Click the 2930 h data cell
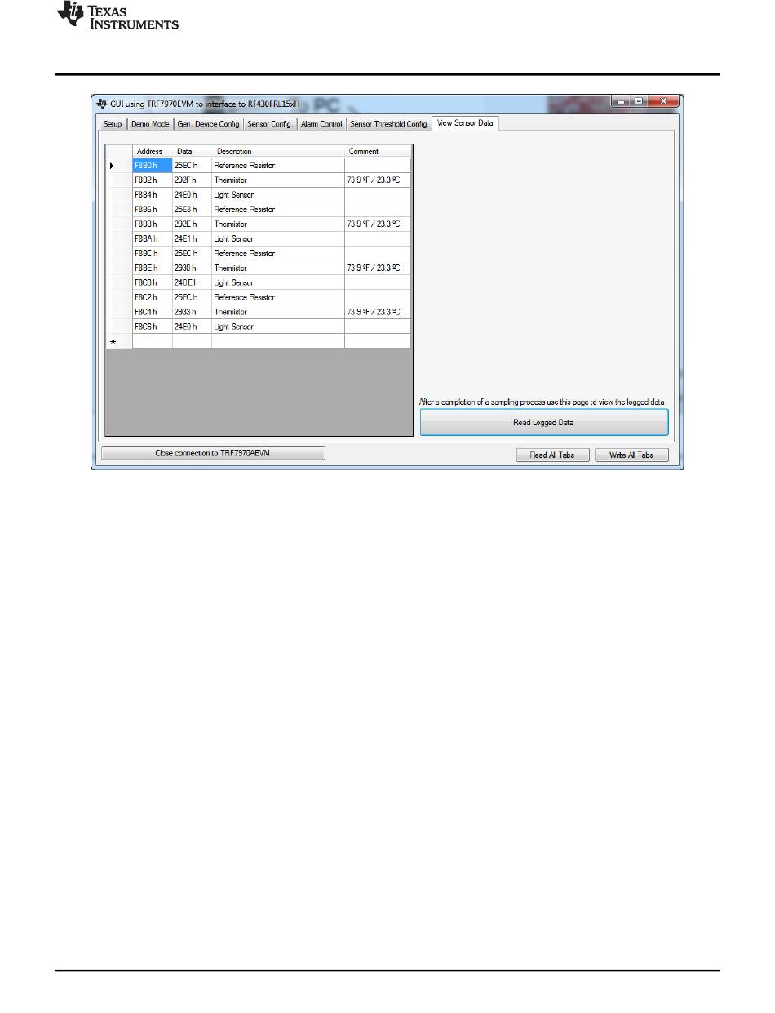 (192, 269)
